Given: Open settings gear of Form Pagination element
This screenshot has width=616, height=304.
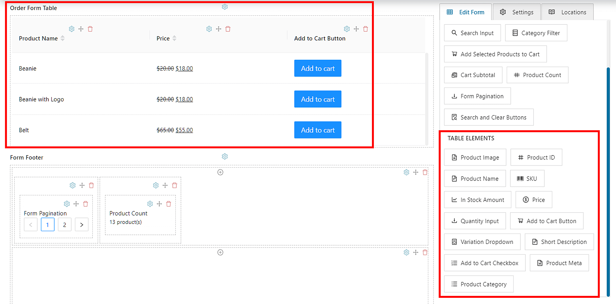Looking at the screenshot, I should click(x=67, y=204).
